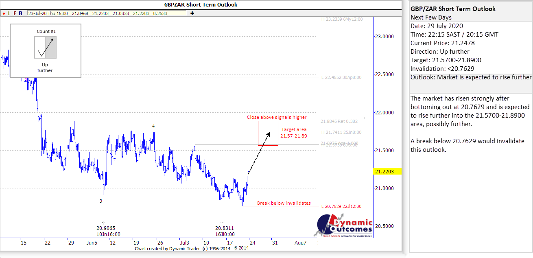Click the wave label 4 on chart
533x258 pixels.
(x=153, y=126)
